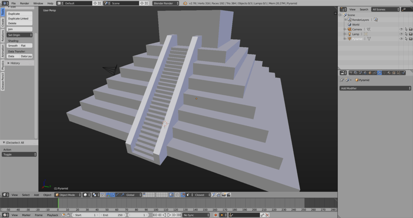Click the Duplicate Linked button

tap(18, 19)
